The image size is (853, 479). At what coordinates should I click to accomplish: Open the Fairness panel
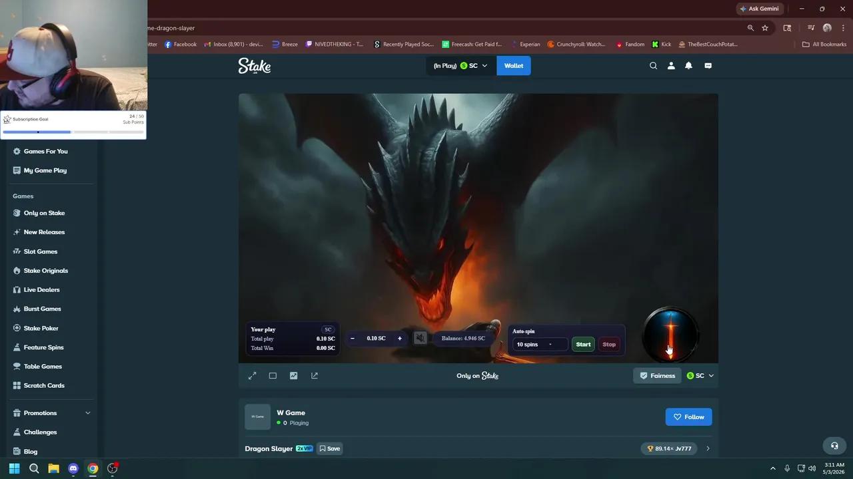point(658,376)
